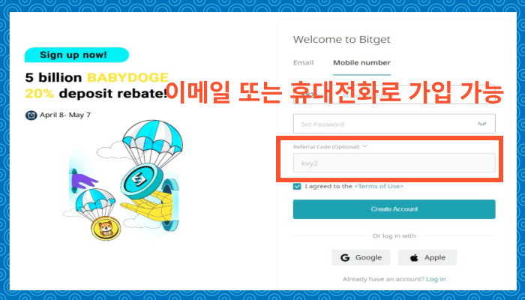Click the Google logo icon
This screenshot has width=525, height=300.
(x=345, y=257)
